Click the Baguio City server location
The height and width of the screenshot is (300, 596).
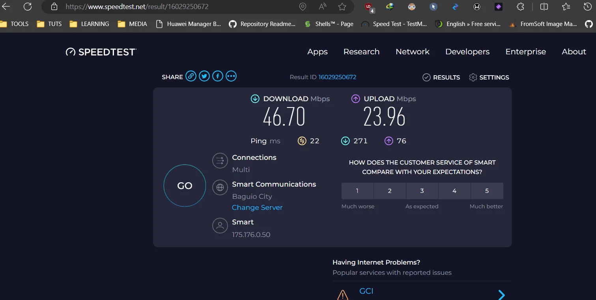click(252, 196)
